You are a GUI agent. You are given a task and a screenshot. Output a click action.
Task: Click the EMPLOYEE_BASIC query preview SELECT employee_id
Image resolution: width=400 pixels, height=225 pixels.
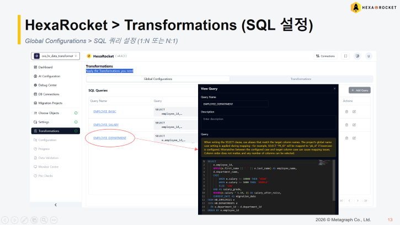coord(176,112)
